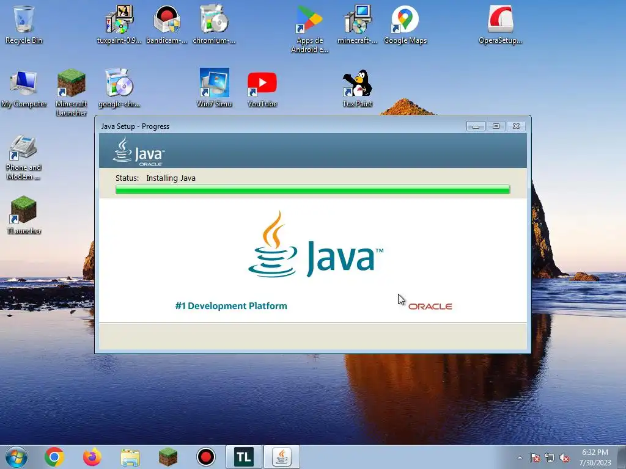Maximize the Java Setup window

click(496, 126)
